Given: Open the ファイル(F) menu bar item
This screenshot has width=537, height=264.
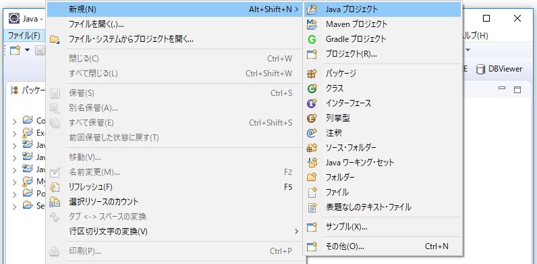Looking at the screenshot, I should (24, 36).
